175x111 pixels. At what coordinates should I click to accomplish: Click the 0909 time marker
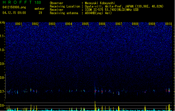[x=152, y=24]
